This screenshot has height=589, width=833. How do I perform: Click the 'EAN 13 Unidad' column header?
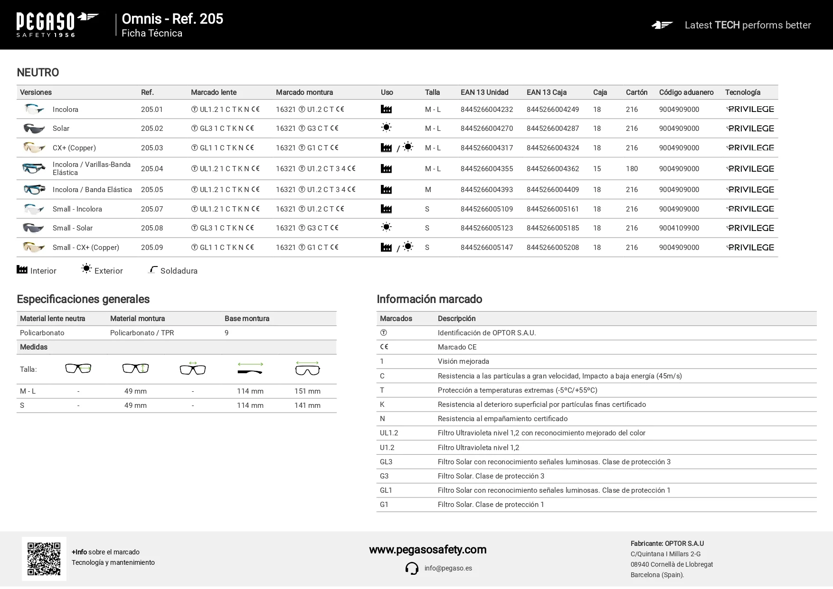(484, 92)
